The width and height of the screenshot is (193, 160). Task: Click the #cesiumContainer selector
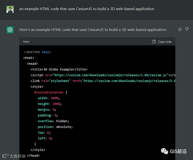click(49, 92)
